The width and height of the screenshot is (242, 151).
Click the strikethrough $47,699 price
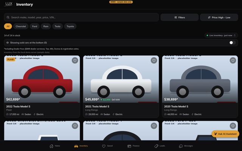pyautogui.click(x=116, y=100)
